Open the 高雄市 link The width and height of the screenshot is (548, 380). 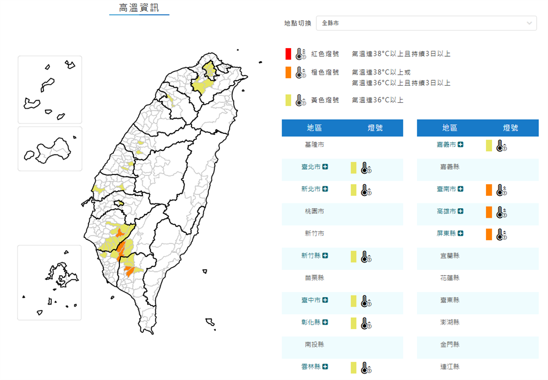click(447, 211)
